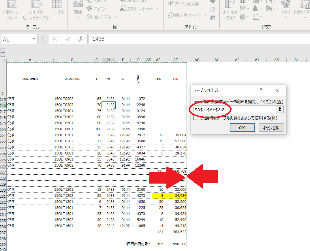Open the combo chart type dropdown

[x=275, y=8]
